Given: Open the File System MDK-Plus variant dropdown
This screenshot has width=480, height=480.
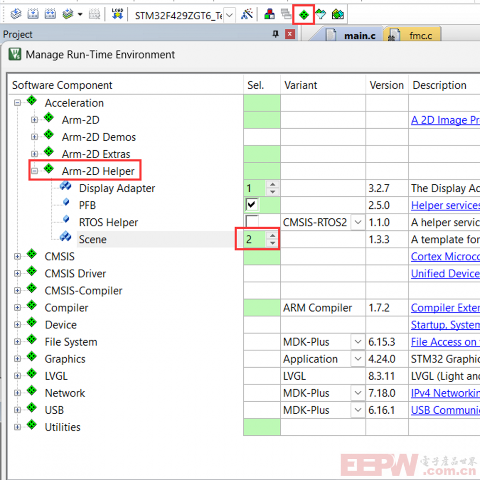Looking at the screenshot, I should point(358,342).
